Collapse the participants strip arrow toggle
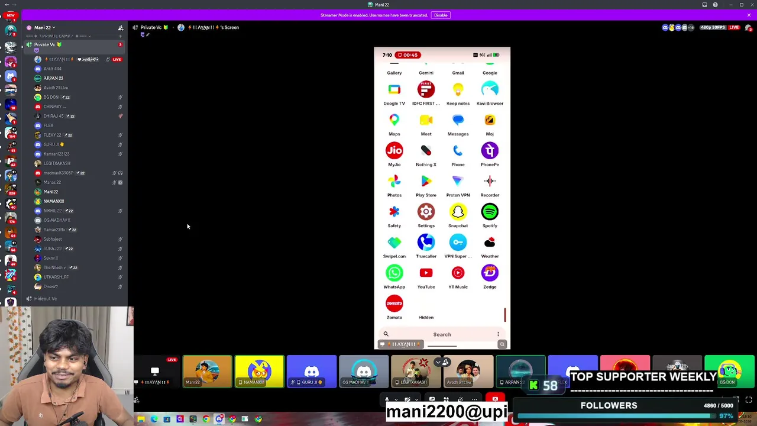The width and height of the screenshot is (757, 426). coord(442,362)
